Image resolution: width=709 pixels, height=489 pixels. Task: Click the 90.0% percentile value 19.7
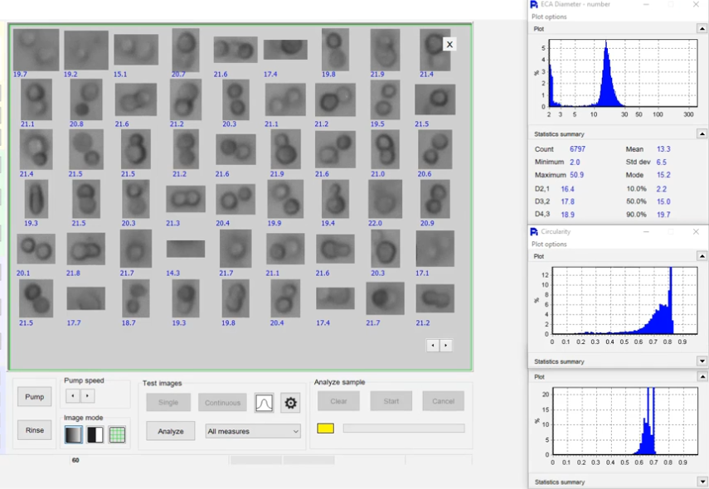[x=663, y=214]
